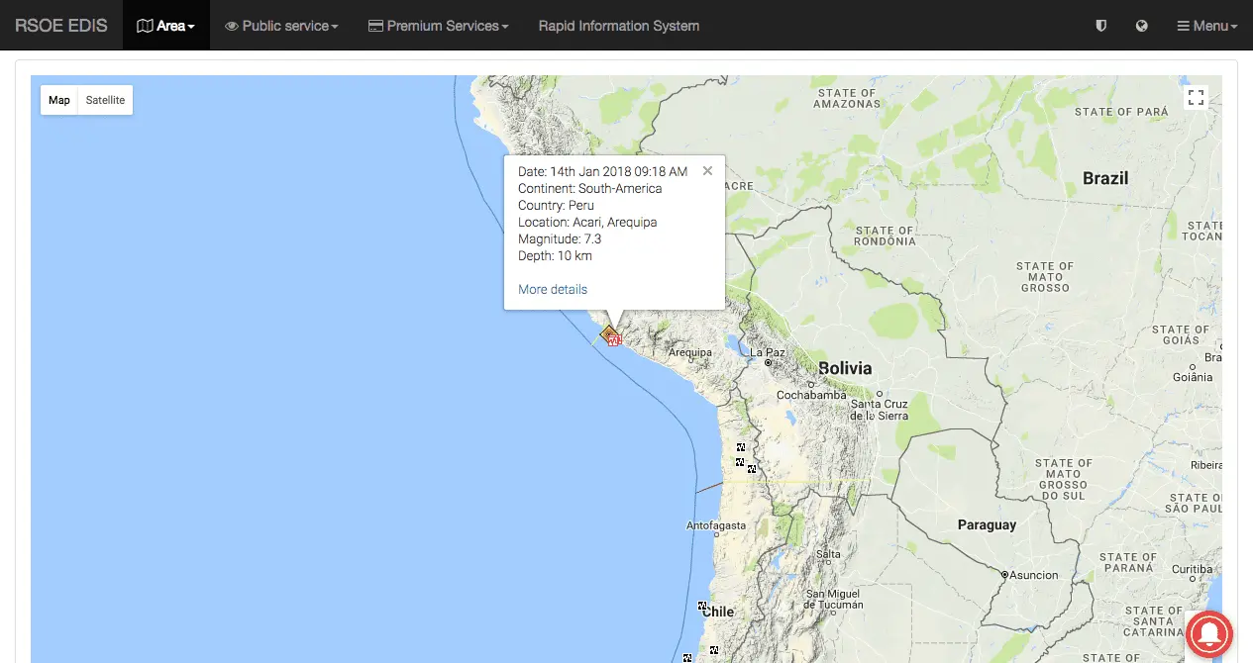Click the La Paz city label
Image resolution: width=1253 pixels, height=663 pixels.
[768, 352]
